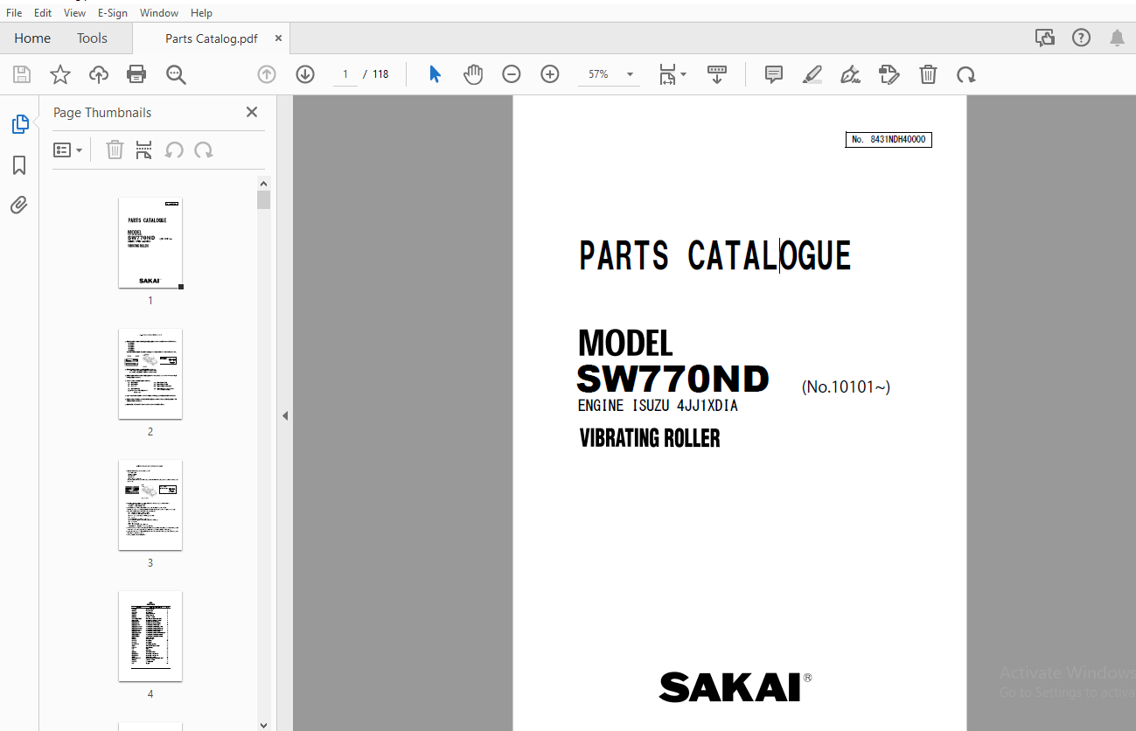Click the thumbnails scrollbar handle
Screen dimensions: 1136x731
click(264, 200)
